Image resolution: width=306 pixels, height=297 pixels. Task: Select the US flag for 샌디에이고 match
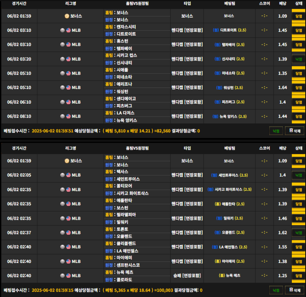tap(68, 102)
